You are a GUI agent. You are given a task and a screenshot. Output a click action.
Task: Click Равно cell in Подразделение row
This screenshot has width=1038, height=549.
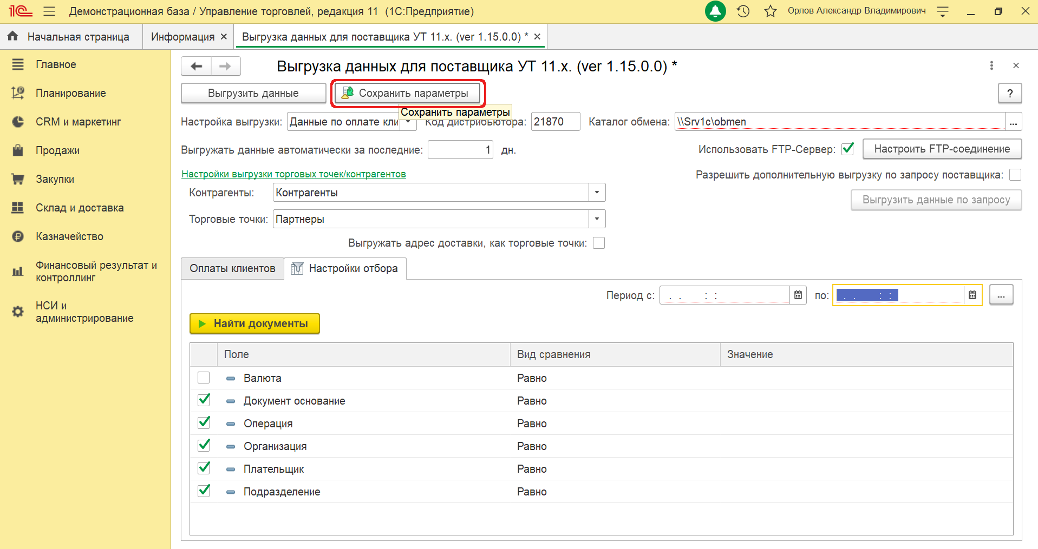coord(615,492)
